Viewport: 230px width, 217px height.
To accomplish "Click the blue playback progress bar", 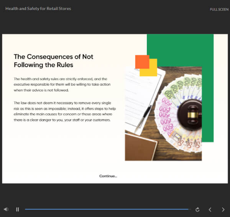I will 108,209.
